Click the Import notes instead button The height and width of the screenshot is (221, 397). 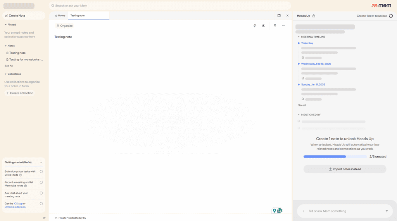pyautogui.click(x=345, y=169)
